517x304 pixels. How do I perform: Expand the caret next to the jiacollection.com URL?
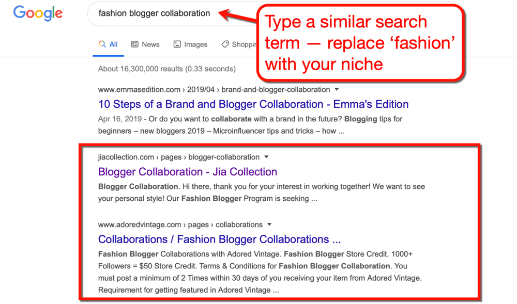(266, 157)
